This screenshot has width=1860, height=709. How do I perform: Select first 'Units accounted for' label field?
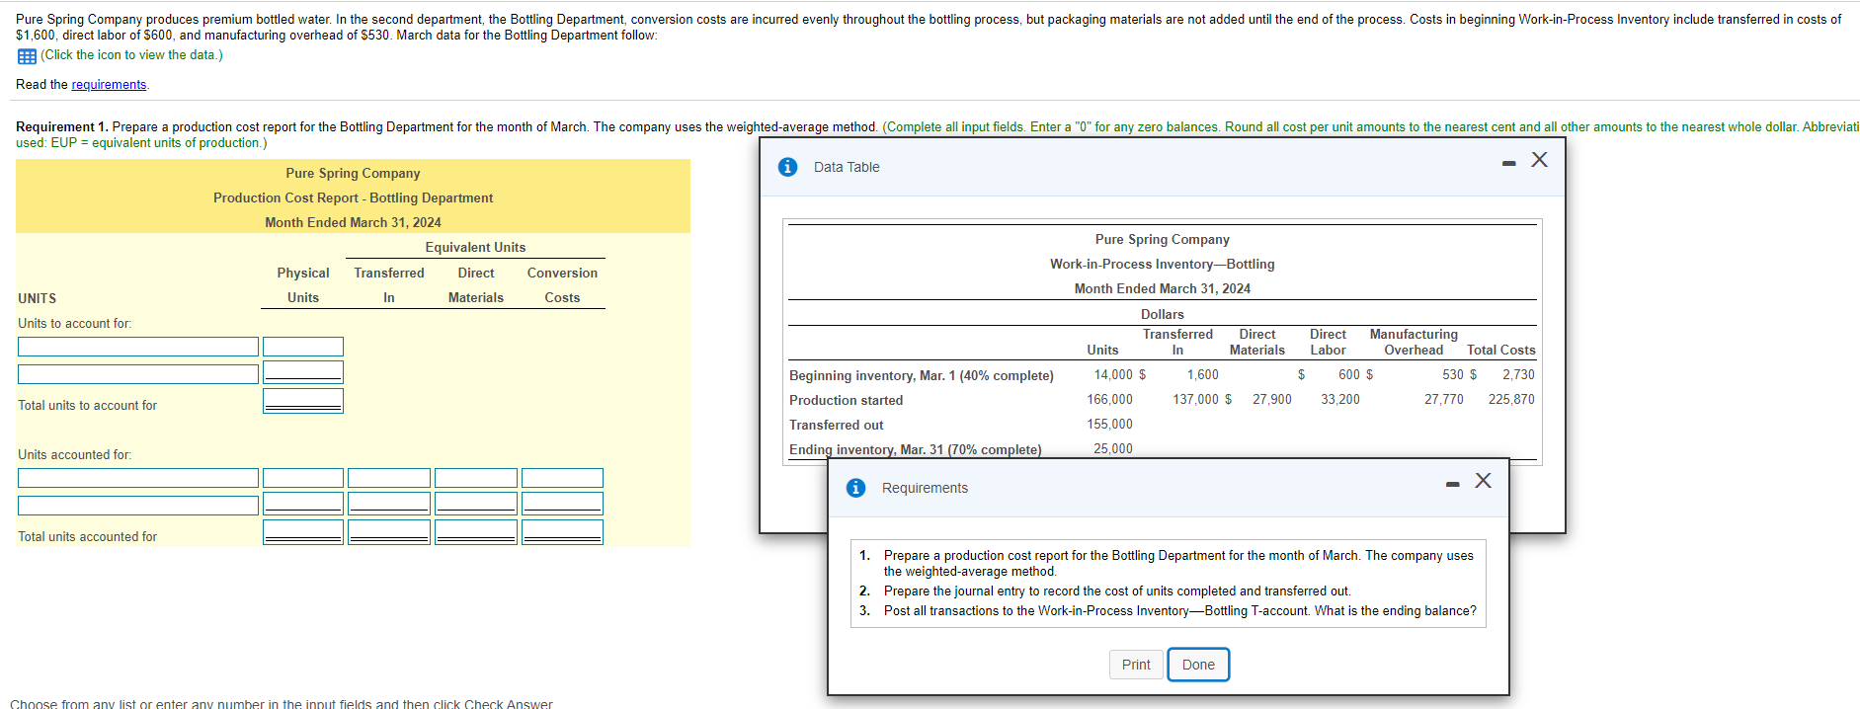[x=138, y=478]
